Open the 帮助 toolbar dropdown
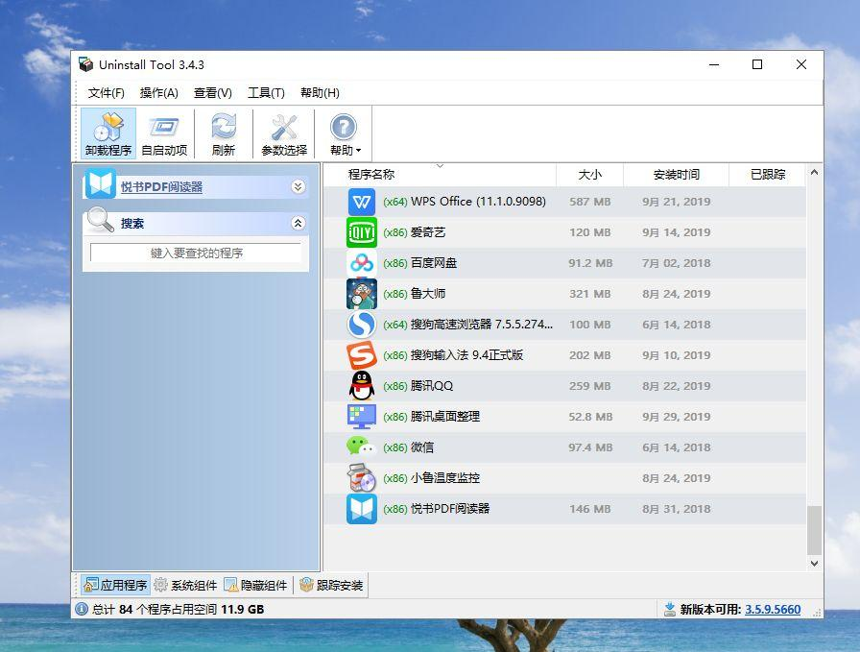The image size is (860, 652). click(x=345, y=133)
